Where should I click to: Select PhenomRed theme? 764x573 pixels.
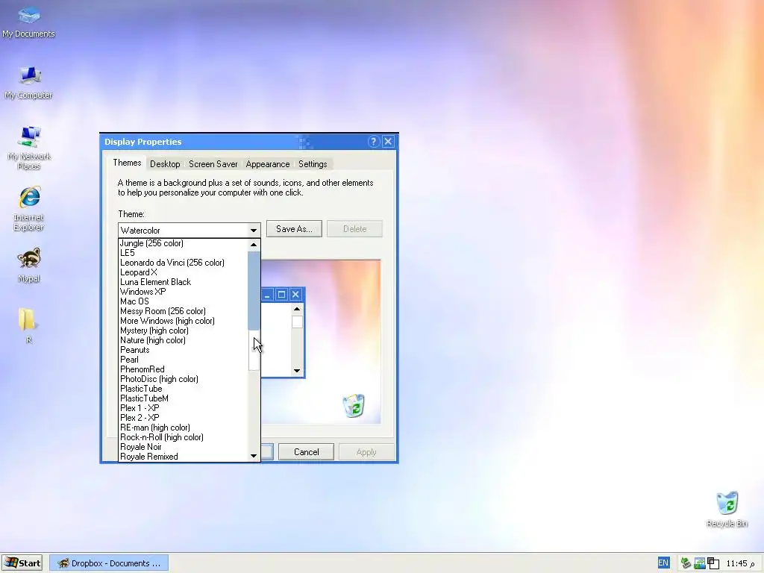[x=184, y=369]
